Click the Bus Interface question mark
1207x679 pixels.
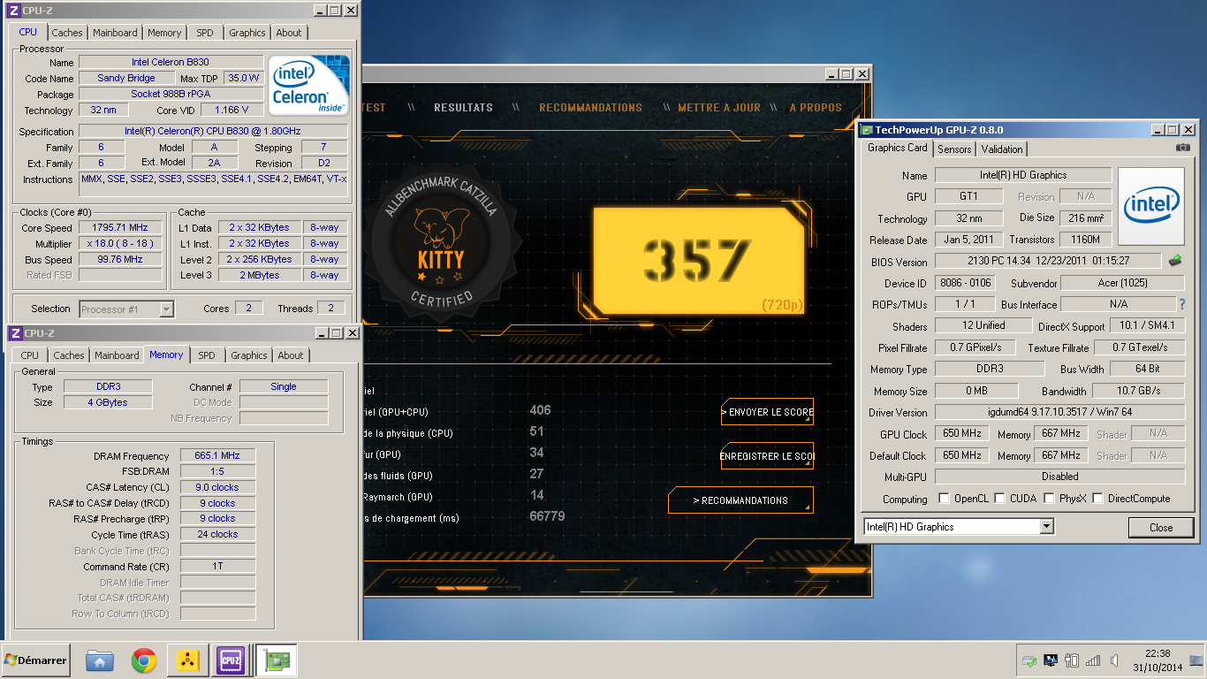tap(1181, 304)
